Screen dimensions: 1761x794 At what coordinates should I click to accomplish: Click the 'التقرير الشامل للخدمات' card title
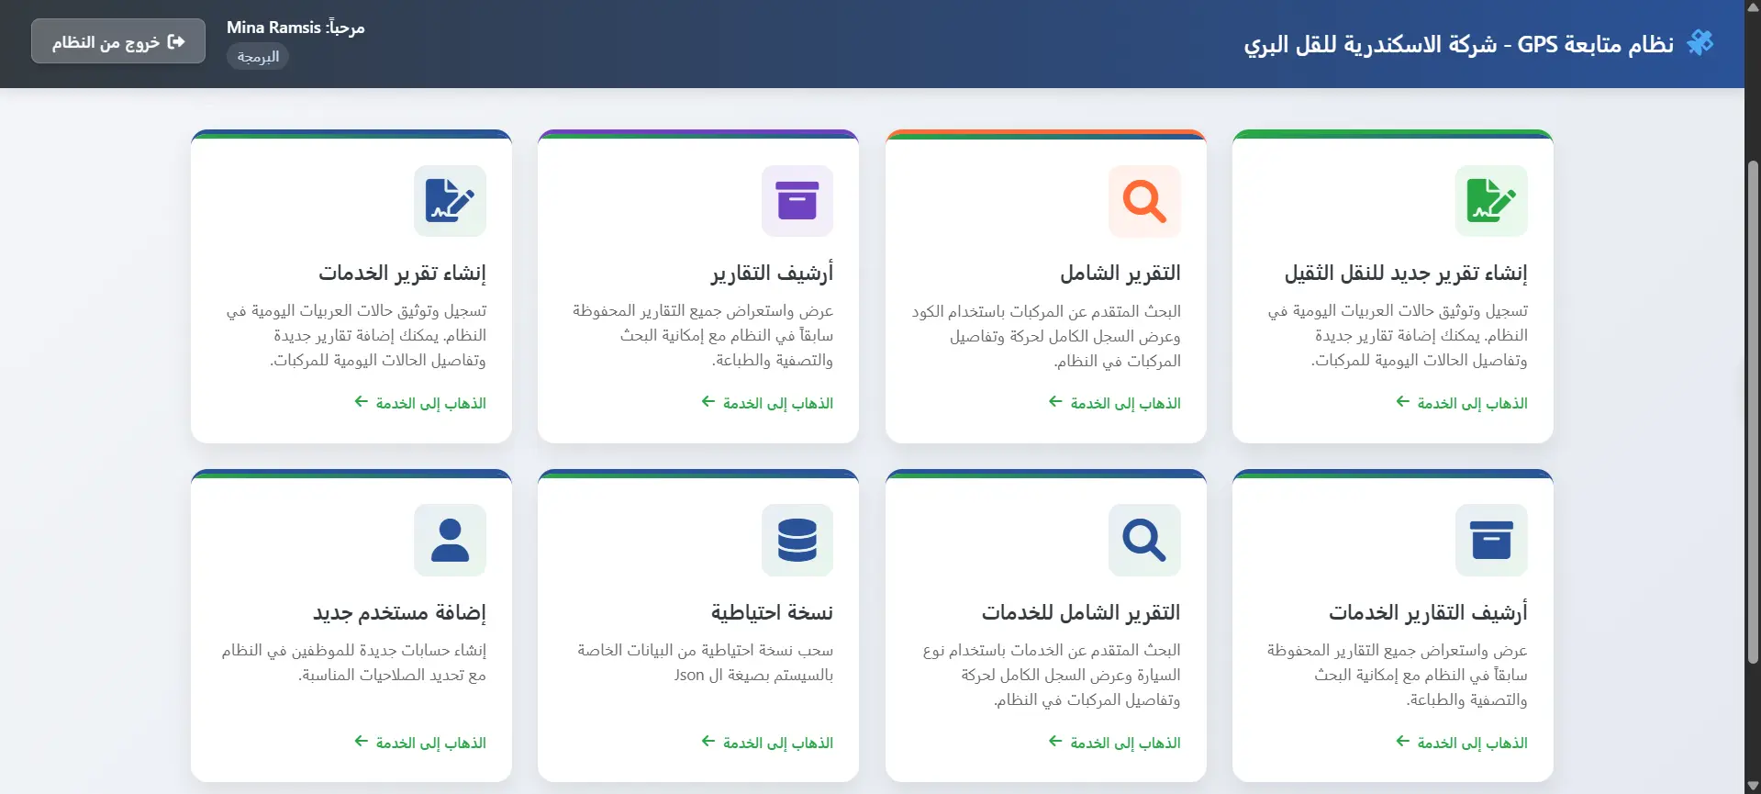[x=1080, y=612]
